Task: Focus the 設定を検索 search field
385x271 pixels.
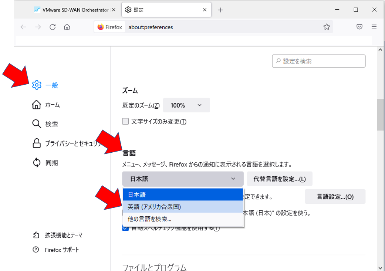Action: pos(319,61)
